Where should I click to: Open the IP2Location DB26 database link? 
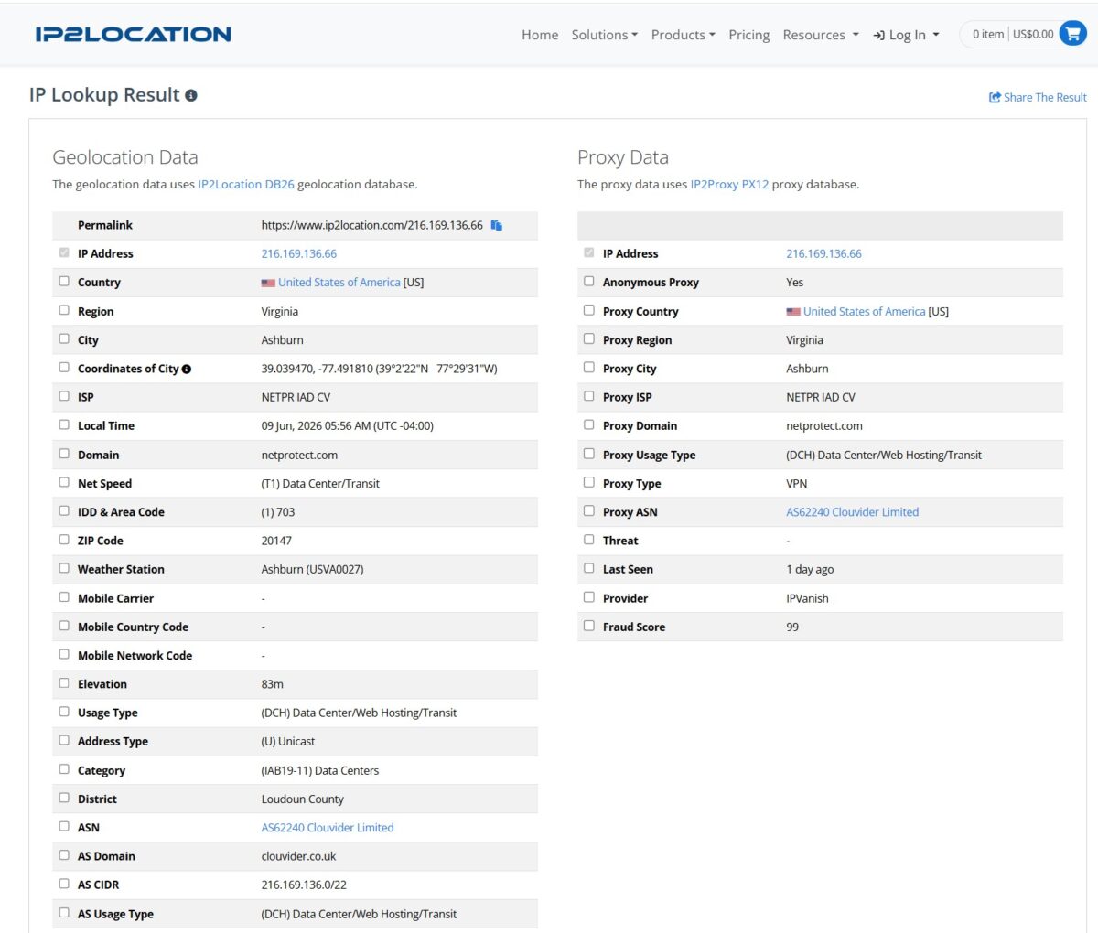coord(246,184)
